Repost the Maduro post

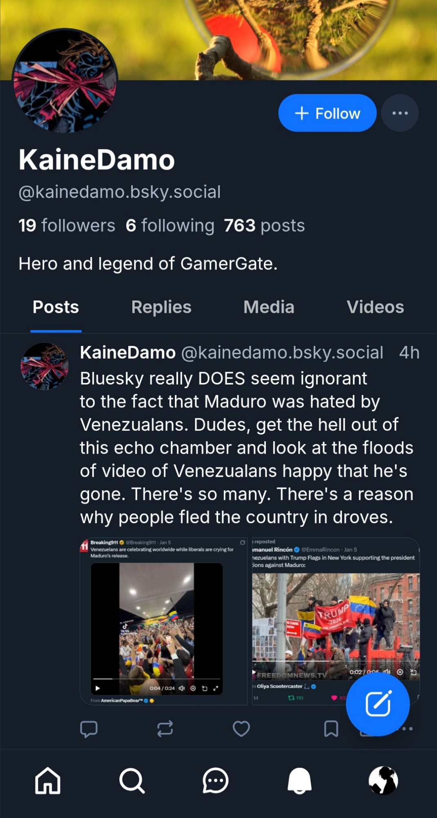[x=165, y=729]
